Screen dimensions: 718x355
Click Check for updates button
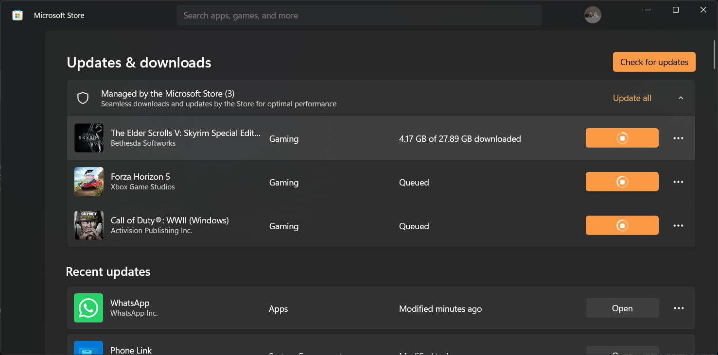pyautogui.click(x=654, y=62)
